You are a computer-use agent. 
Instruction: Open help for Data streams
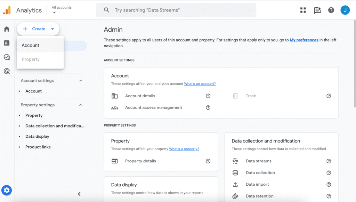pyautogui.click(x=329, y=161)
